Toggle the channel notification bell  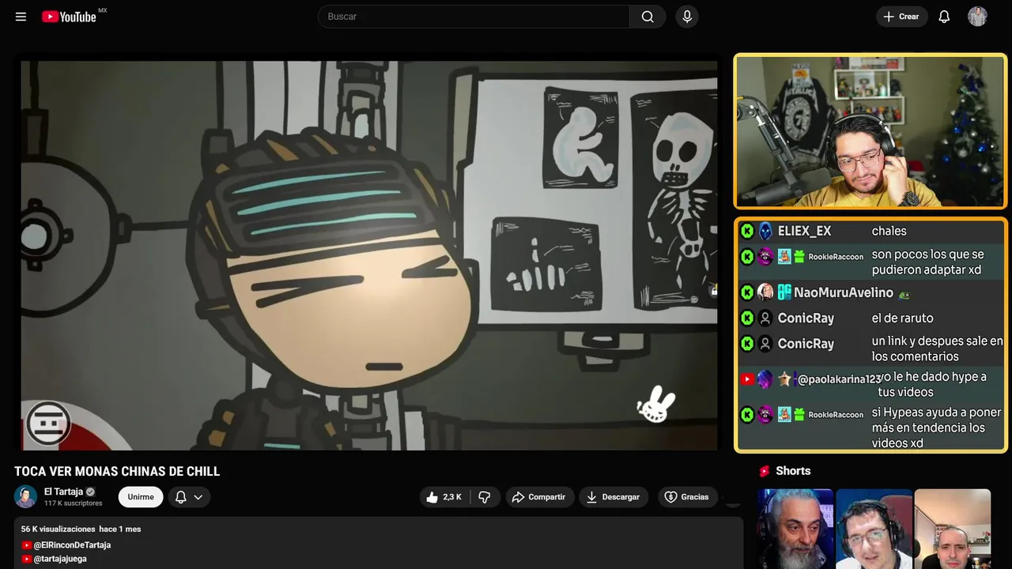coord(181,497)
